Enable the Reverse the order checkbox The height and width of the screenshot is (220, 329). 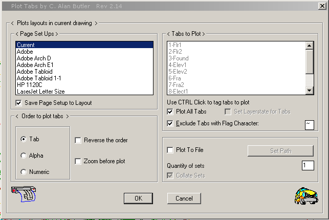pyautogui.click(x=78, y=140)
